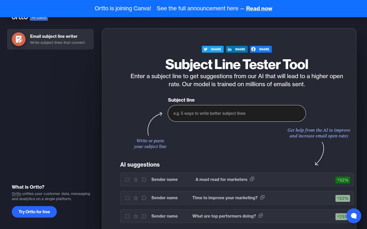Viewport: 367px width, 229px height.
Task: Star the 'A must read for marketers' suggestion
Action: point(136,179)
